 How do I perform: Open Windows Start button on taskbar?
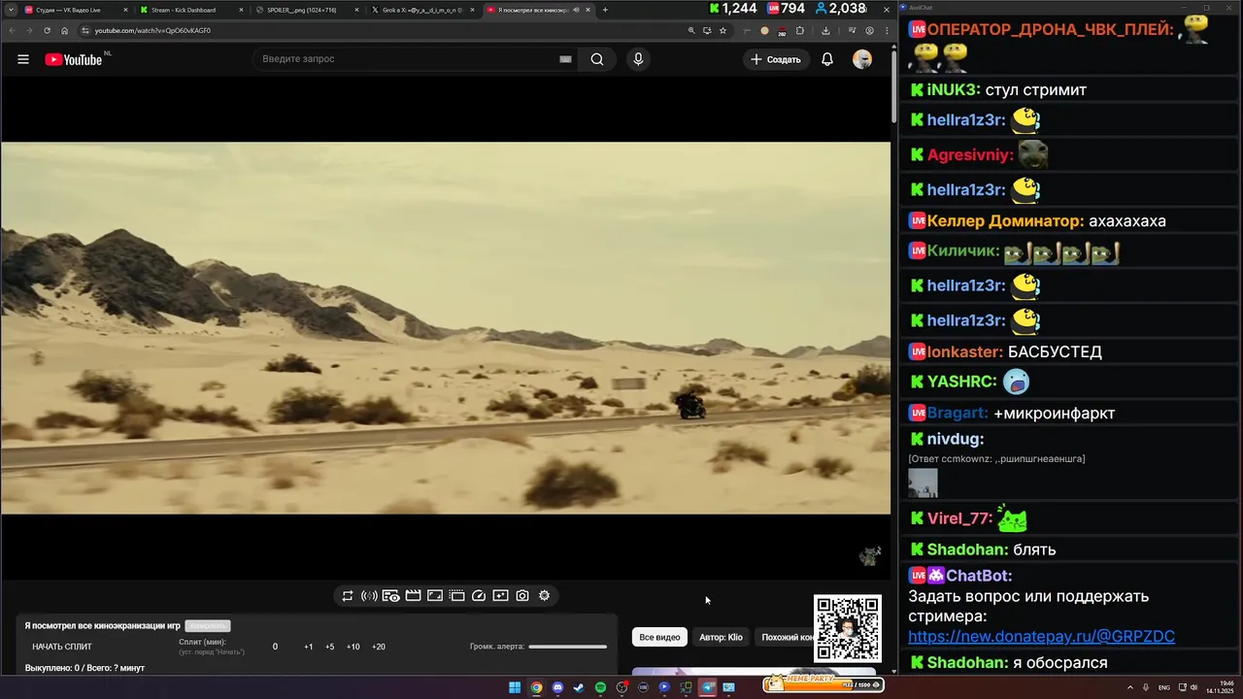pos(515,687)
